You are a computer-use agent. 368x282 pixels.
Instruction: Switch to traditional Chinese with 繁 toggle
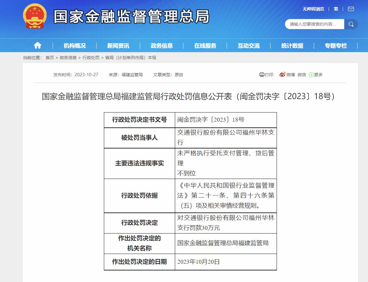pyautogui.click(x=335, y=9)
